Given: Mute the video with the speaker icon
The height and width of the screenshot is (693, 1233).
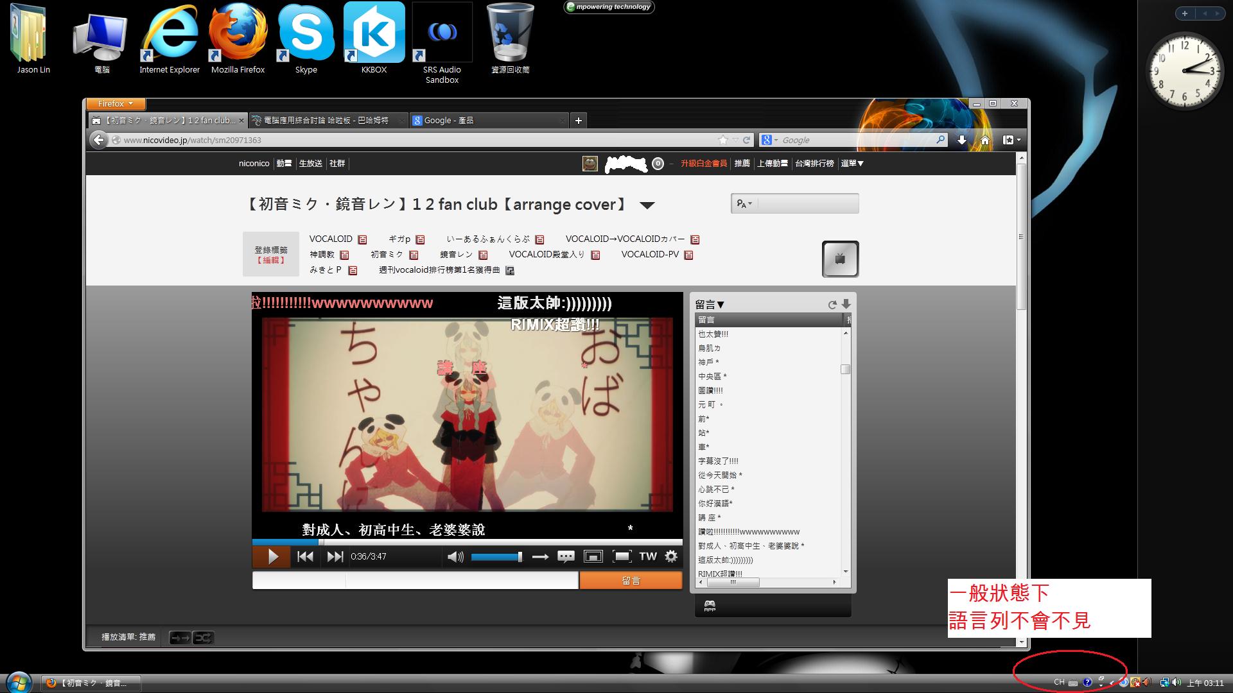Looking at the screenshot, I should [x=455, y=556].
